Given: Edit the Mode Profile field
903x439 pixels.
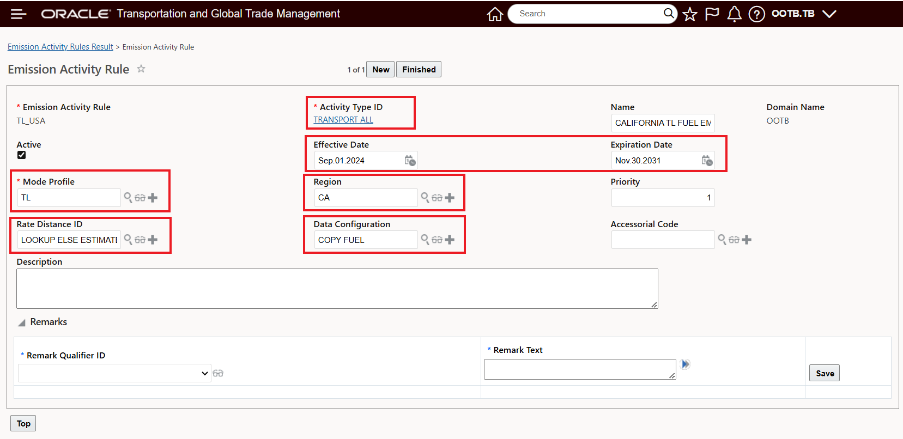Looking at the screenshot, I should [x=69, y=198].
